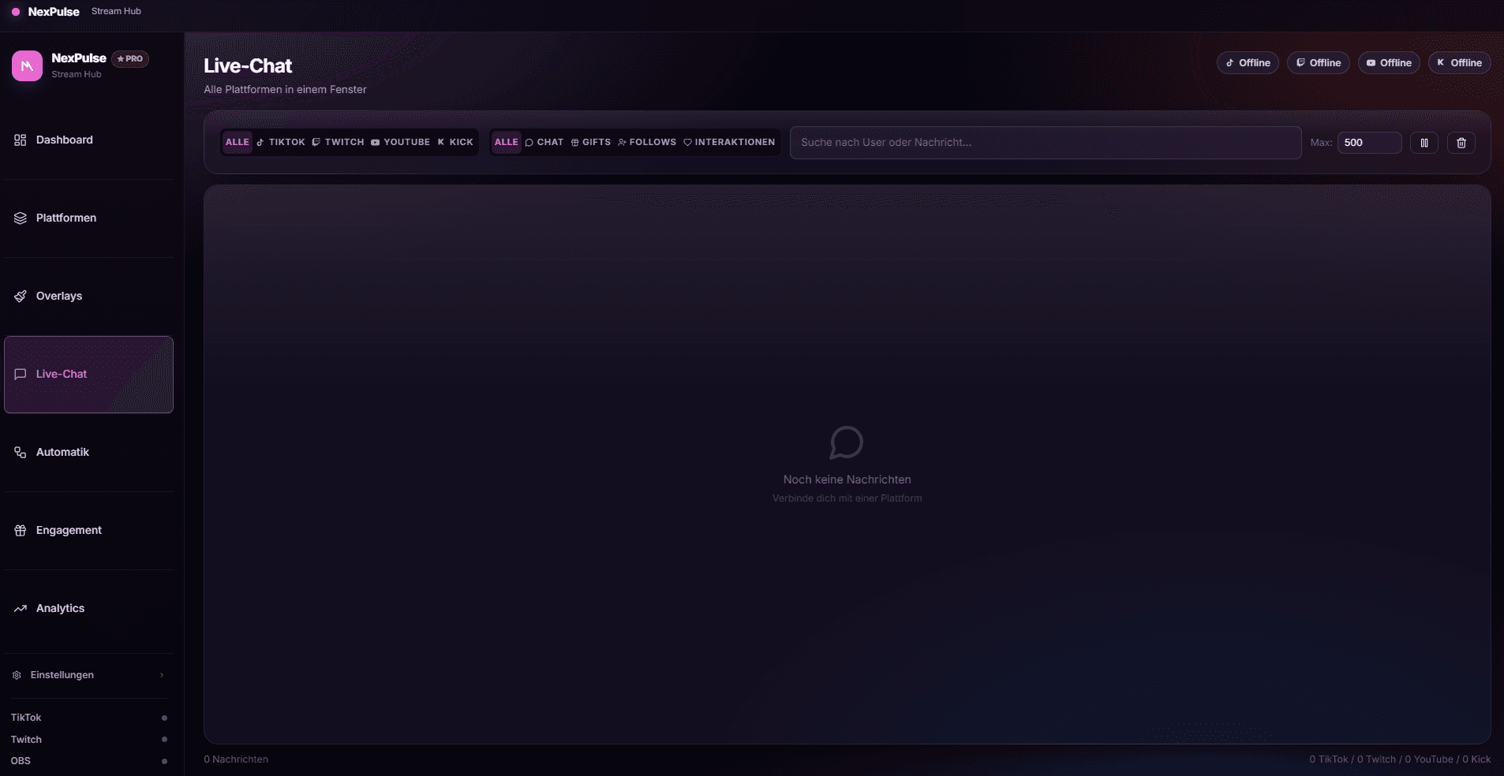Show only Chat messages
The image size is (1504, 776).
pyautogui.click(x=544, y=143)
